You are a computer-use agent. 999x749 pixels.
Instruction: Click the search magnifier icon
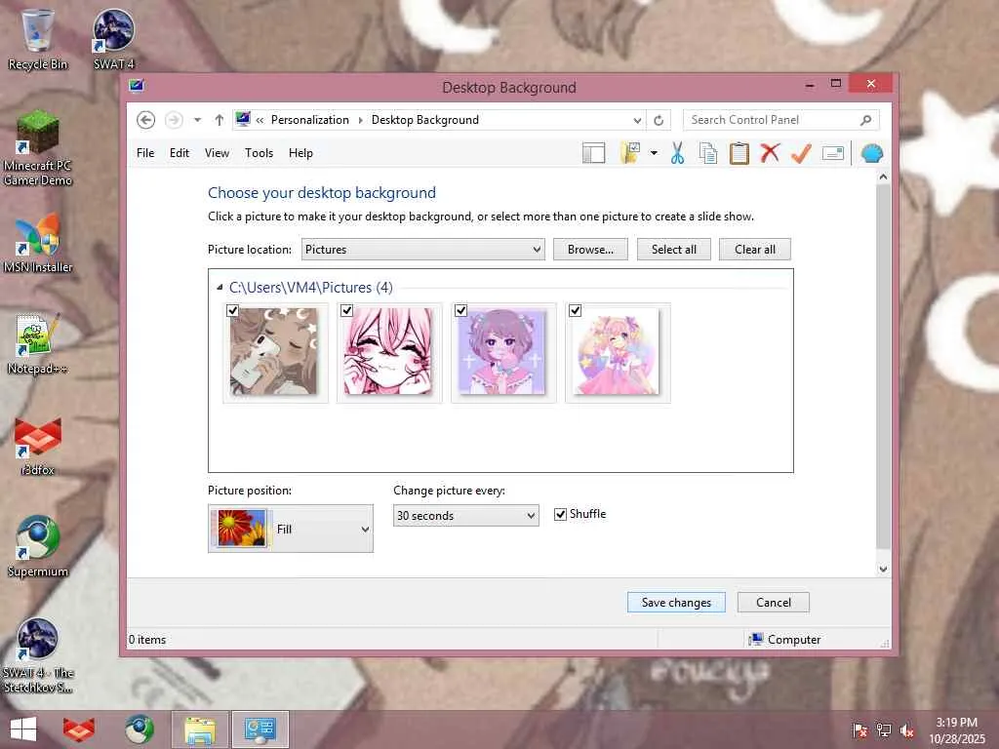tap(865, 120)
